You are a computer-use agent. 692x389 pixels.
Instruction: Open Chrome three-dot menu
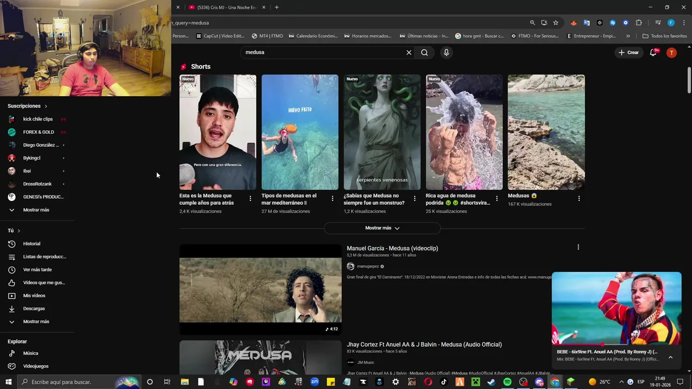pyautogui.click(x=683, y=23)
